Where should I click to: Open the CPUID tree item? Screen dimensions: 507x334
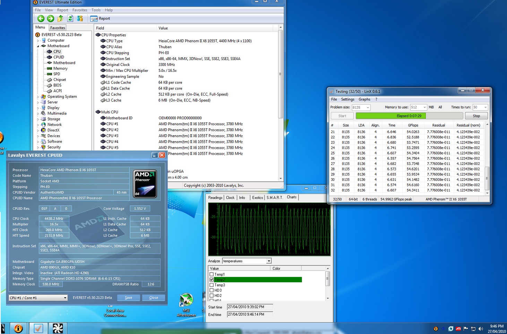(x=59, y=57)
